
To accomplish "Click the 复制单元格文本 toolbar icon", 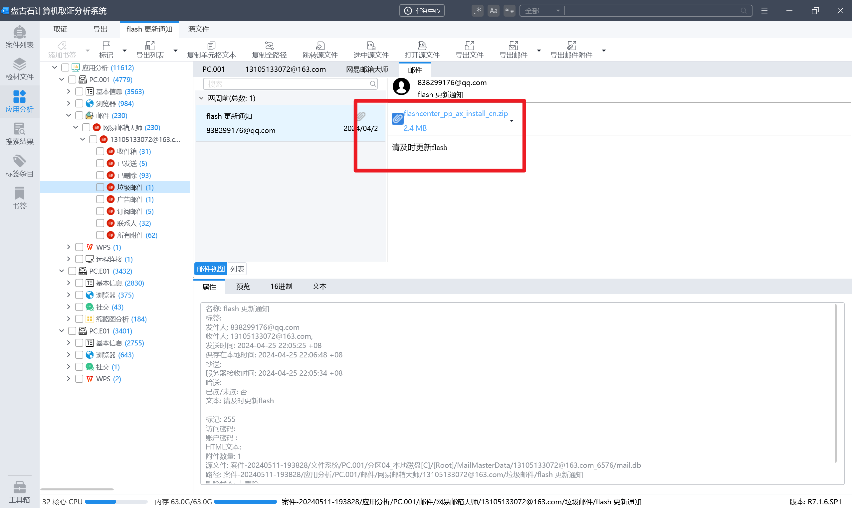I will coord(211,50).
